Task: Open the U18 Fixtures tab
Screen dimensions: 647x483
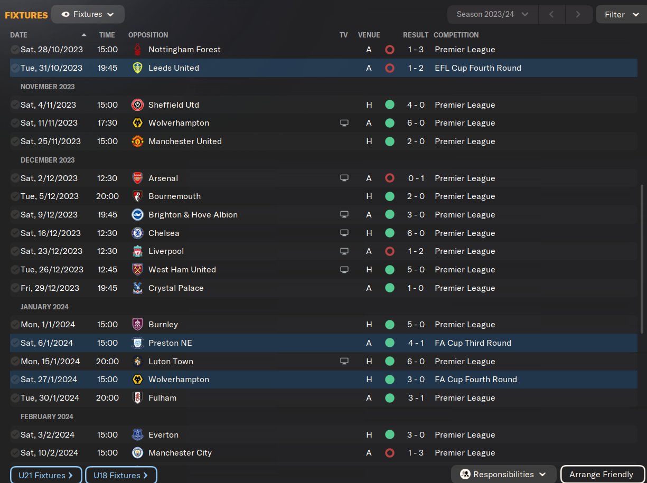Action: pos(121,475)
